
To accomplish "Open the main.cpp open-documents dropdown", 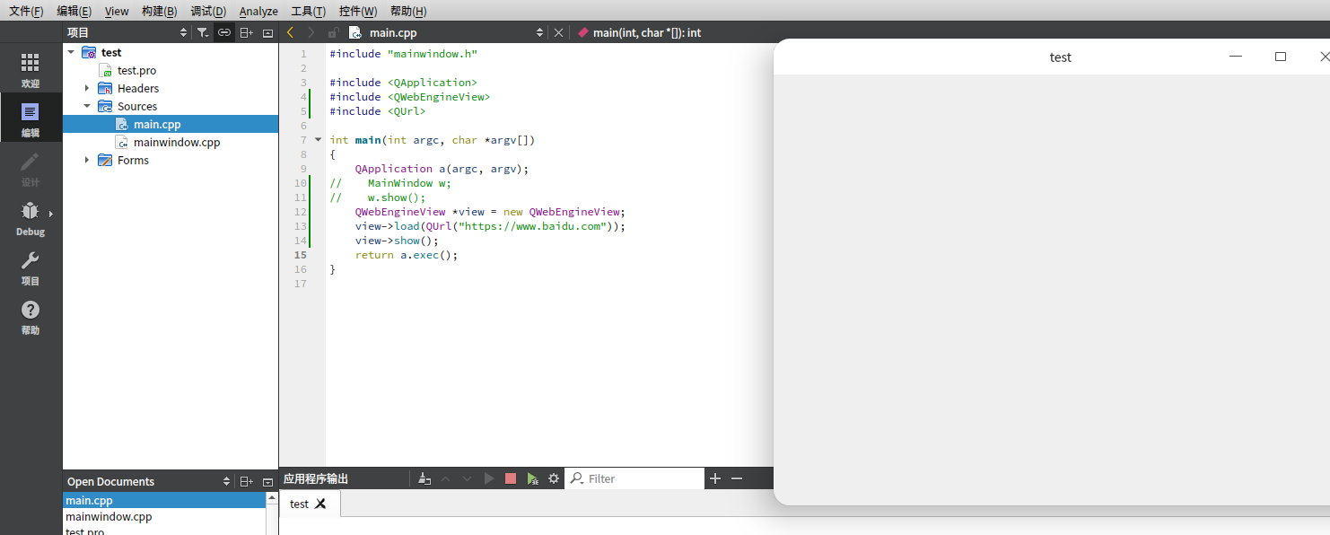I will pyautogui.click(x=539, y=32).
